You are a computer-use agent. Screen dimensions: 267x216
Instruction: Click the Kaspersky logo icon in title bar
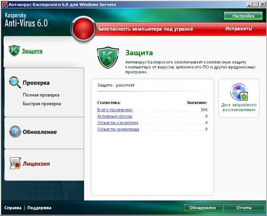4,4
